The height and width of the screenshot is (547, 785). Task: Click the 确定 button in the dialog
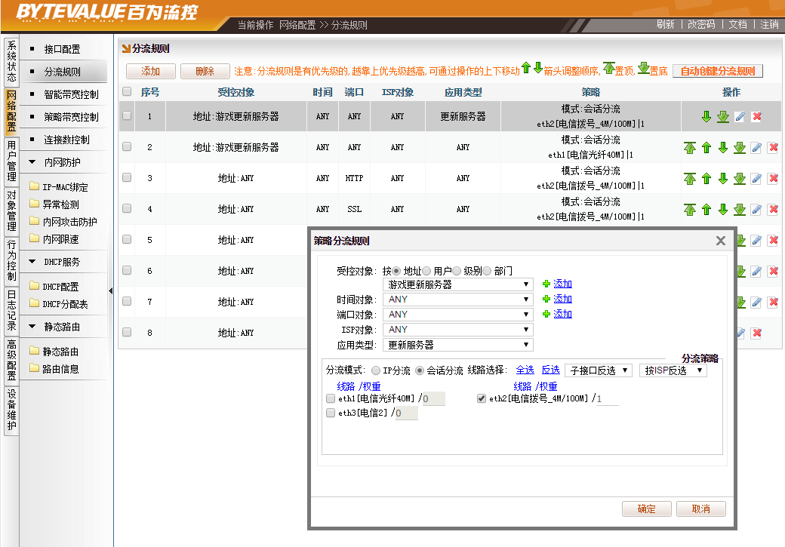pos(647,509)
